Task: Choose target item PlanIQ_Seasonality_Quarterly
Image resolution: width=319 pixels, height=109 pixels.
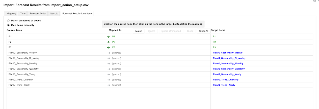Action: tap(229, 69)
